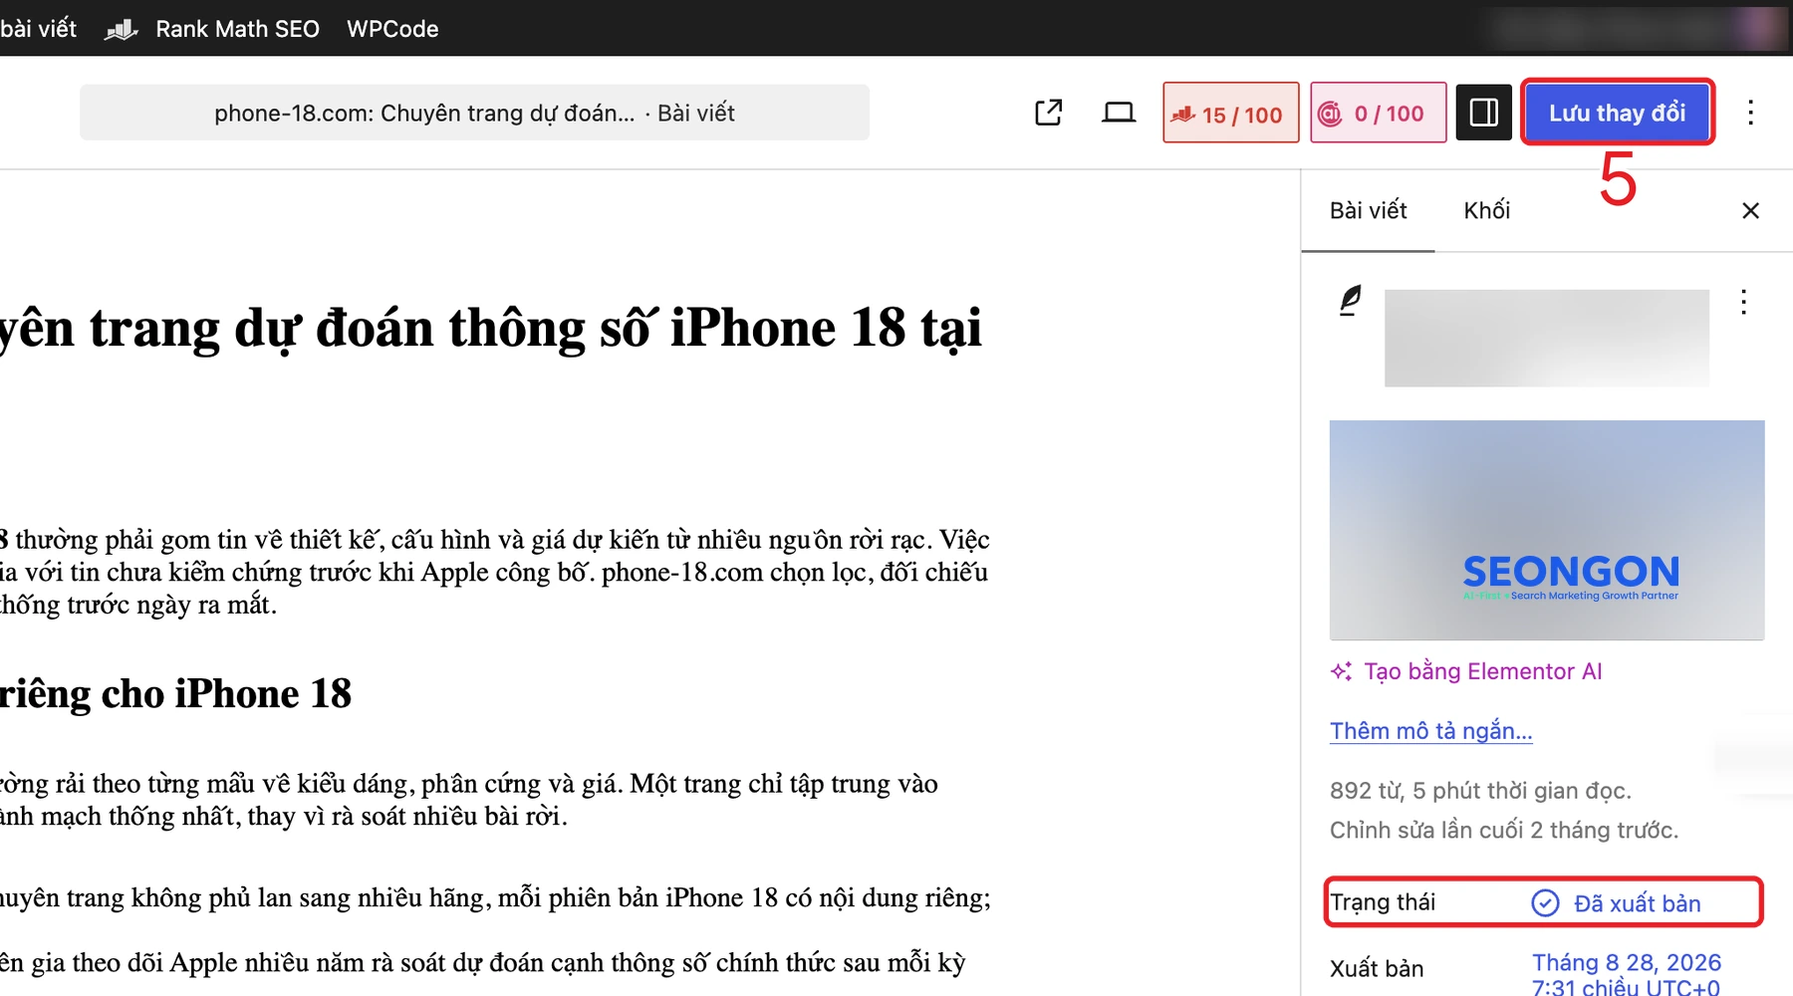This screenshot has width=1793, height=996.
Task: Click the paragraph starting thường phải gom tin
Action: pos(495,572)
